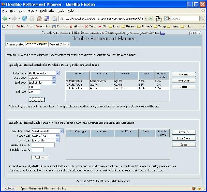This screenshot has width=207, height=192.
Task: Click into the Taxable Percent input field
Action: point(38,150)
